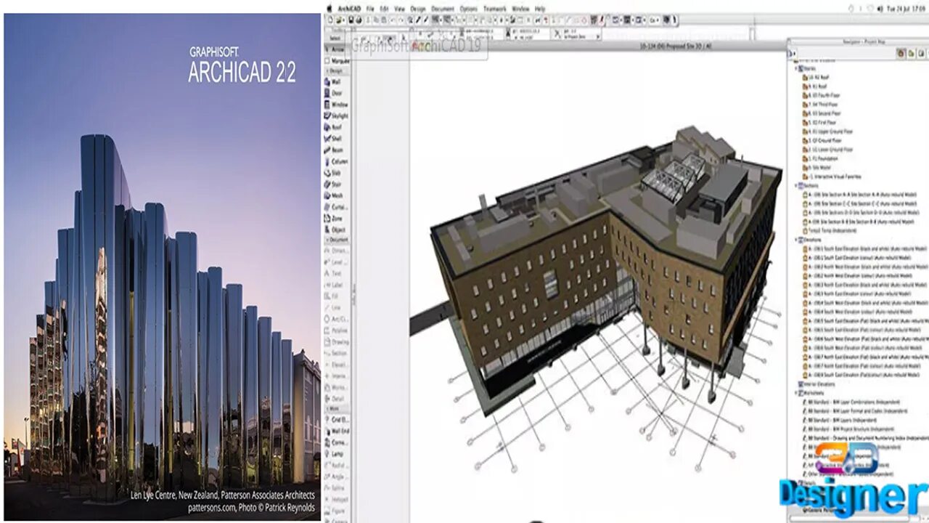Open the Apple menu
Screen dimensions: 929x523
(x=329, y=8)
